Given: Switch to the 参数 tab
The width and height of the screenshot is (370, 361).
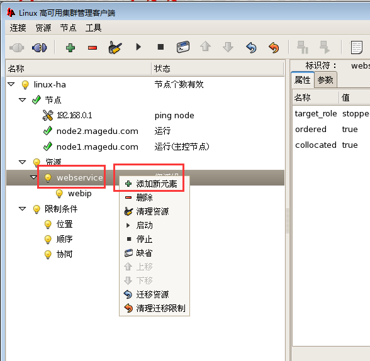Looking at the screenshot, I should coord(325,80).
